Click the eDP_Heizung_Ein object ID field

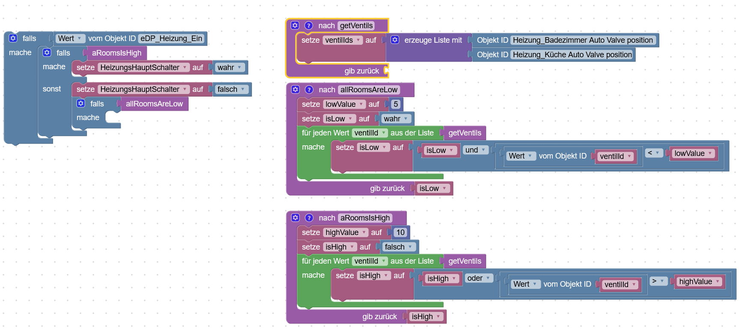[x=171, y=38]
